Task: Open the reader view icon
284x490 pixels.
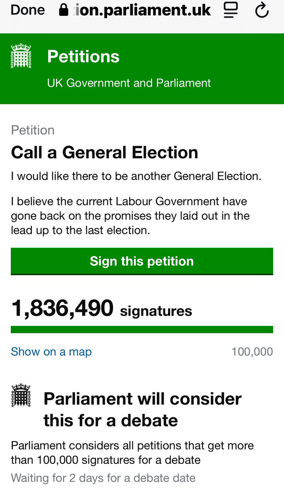Action: 231,10
